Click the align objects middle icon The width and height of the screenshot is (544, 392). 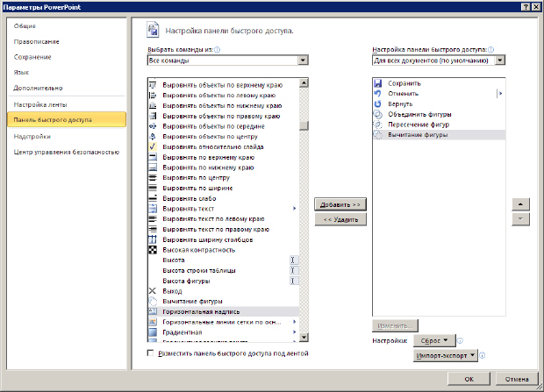coord(153,126)
